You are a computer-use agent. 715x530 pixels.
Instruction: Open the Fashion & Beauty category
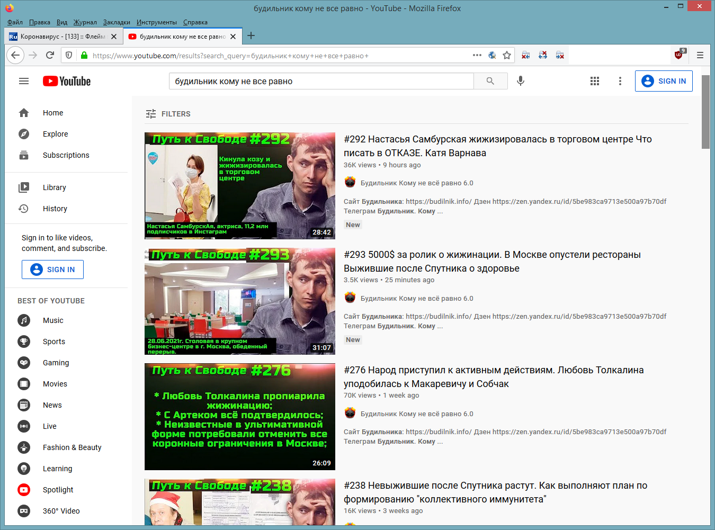click(x=66, y=447)
